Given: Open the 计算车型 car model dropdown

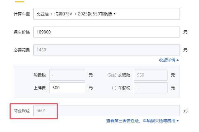Looking at the screenshot, I should click(x=106, y=14).
